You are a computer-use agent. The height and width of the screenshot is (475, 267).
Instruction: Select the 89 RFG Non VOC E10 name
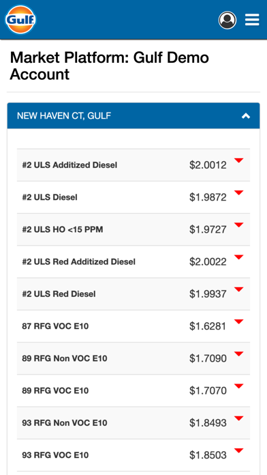65,358
